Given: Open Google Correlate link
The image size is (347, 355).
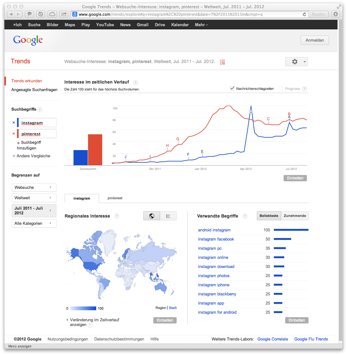Looking at the screenshot, I should pyautogui.click(x=273, y=339).
